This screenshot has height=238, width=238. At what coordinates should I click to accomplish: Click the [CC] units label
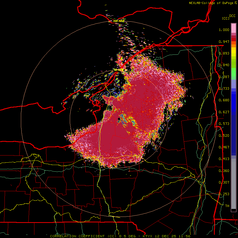tap(226, 18)
